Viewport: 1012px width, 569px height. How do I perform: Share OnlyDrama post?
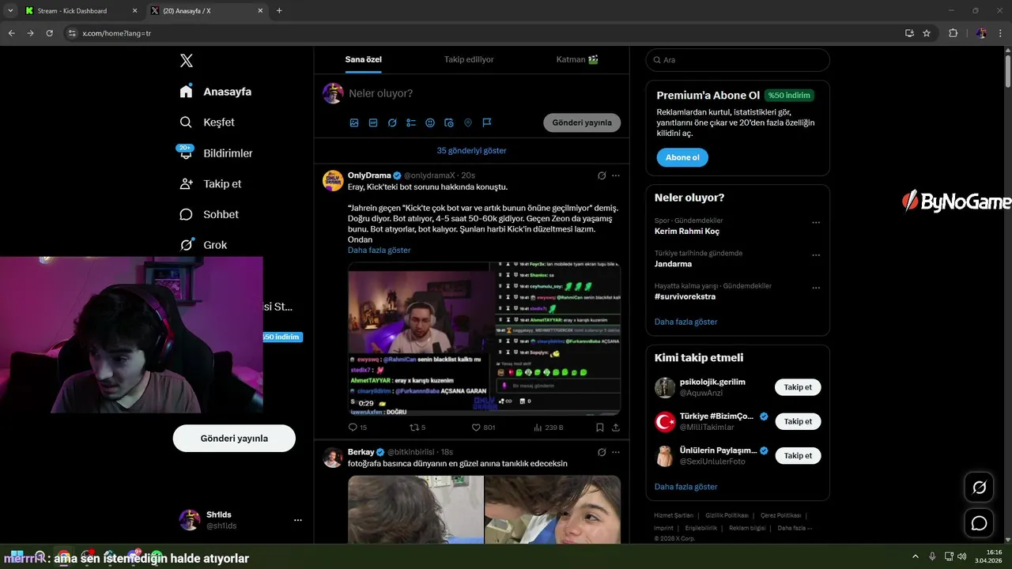pyautogui.click(x=616, y=428)
